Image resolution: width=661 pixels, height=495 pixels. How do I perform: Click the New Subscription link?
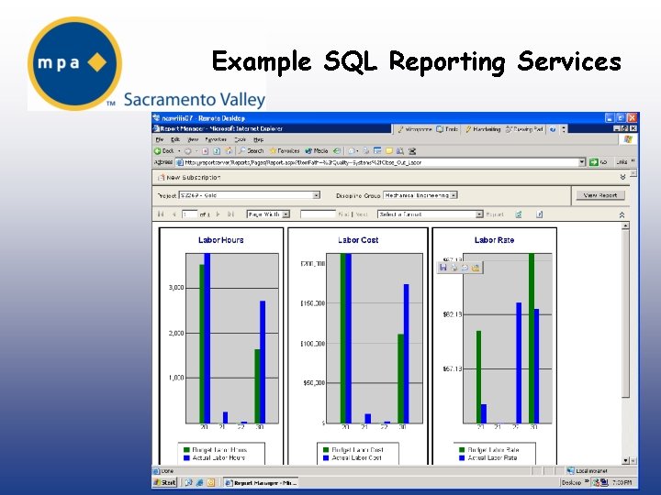(189, 178)
